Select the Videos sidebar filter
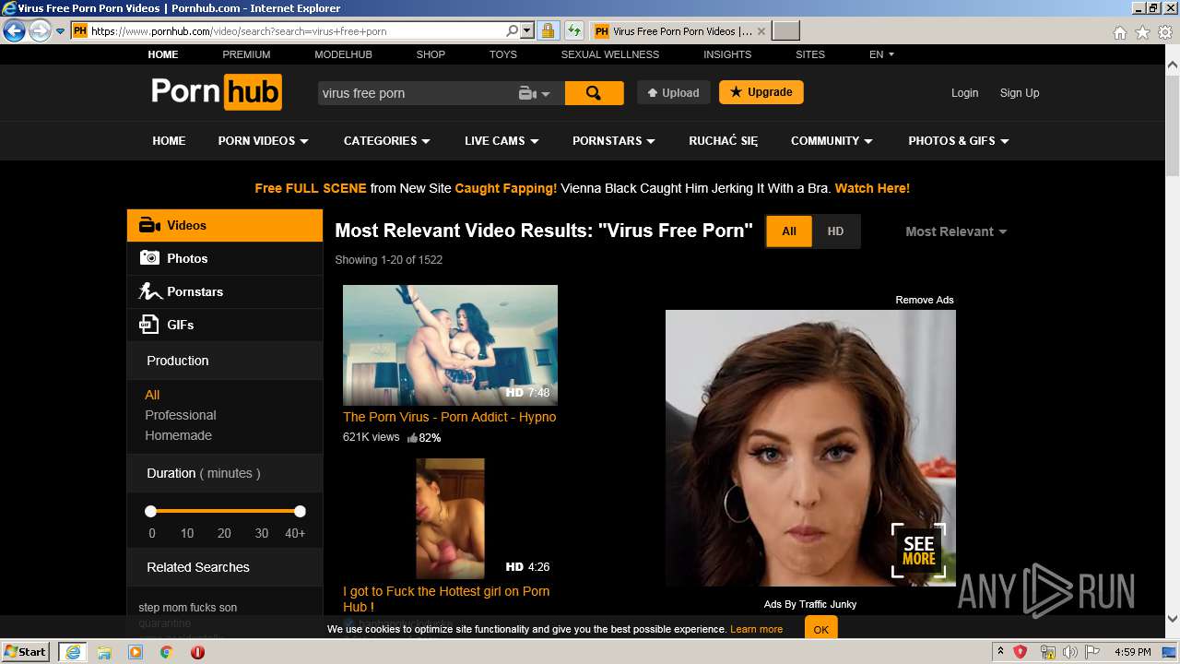The width and height of the screenshot is (1180, 664). [225, 225]
